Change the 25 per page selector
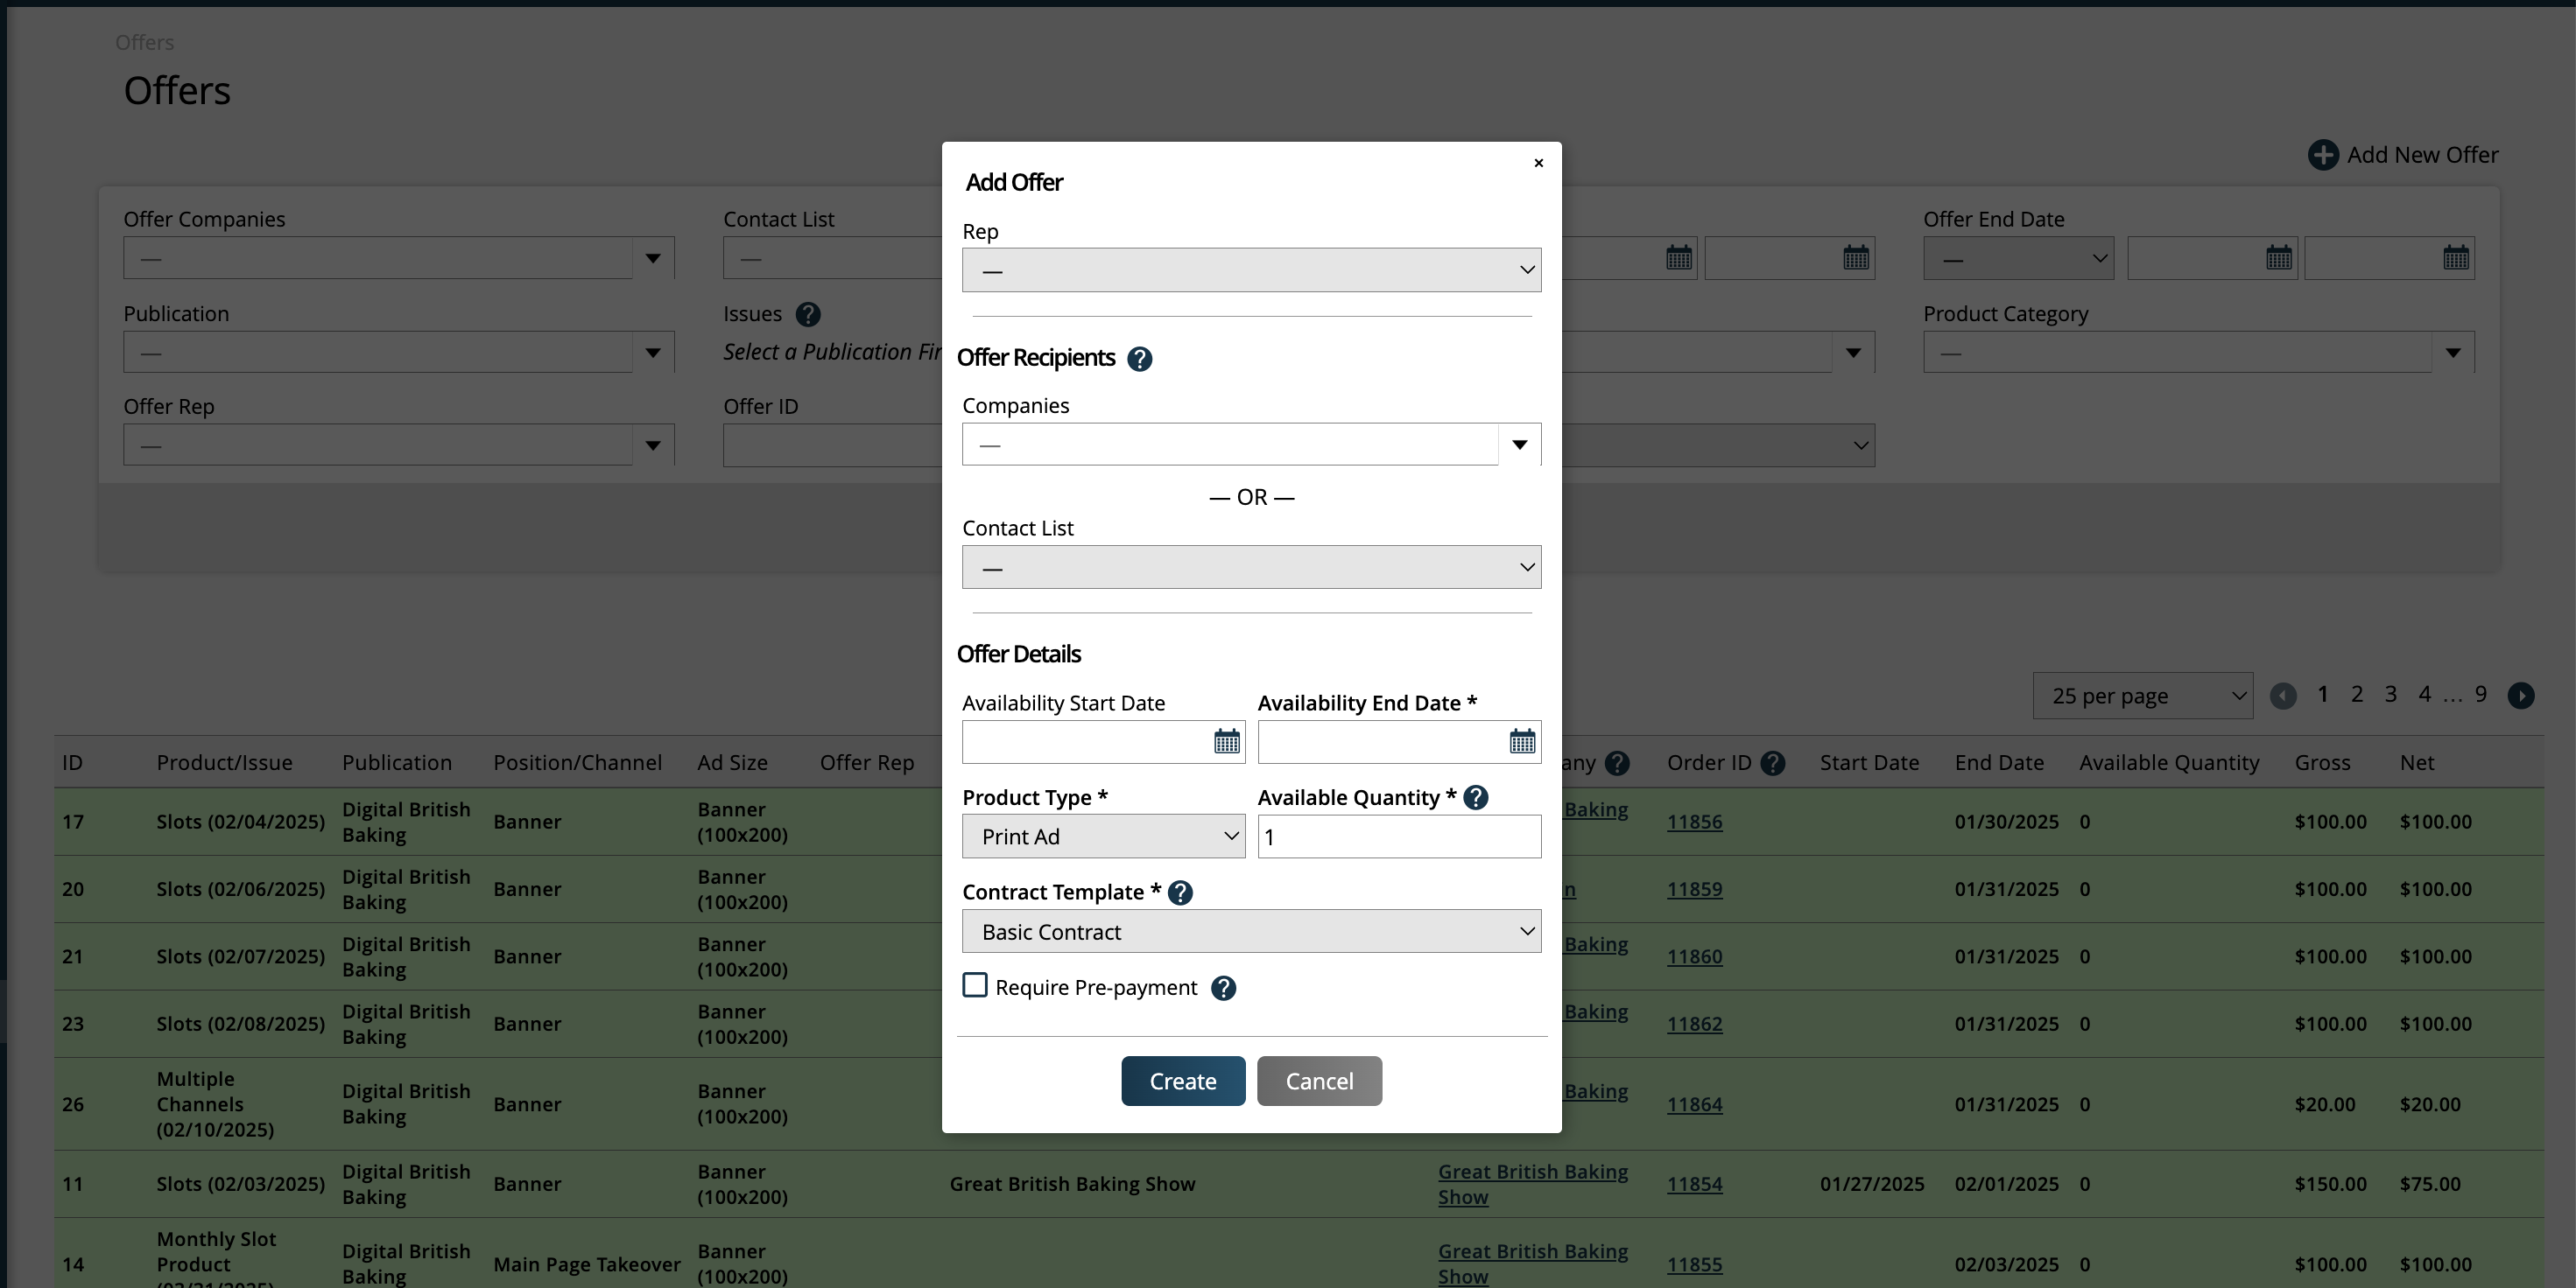Viewport: 2576px width, 1288px height. (x=2141, y=696)
